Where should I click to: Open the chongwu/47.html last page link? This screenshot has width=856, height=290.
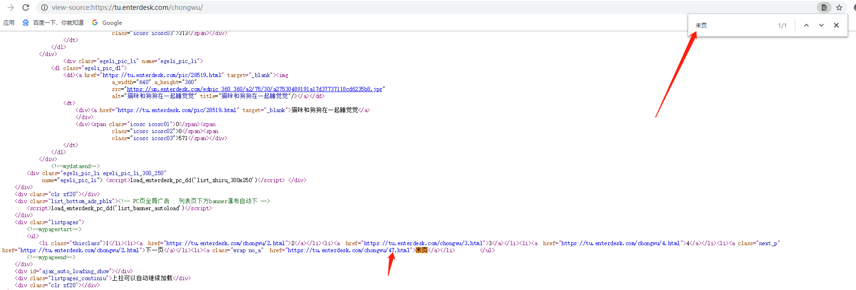[349, 250]
